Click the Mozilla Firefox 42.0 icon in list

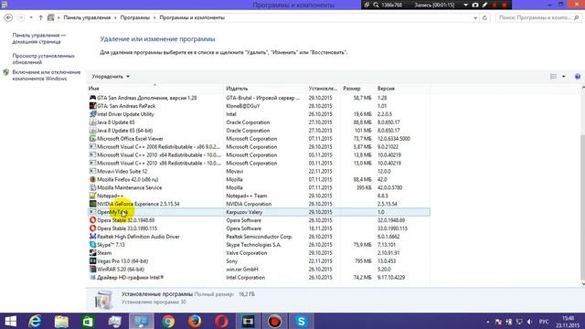(92, 179)
